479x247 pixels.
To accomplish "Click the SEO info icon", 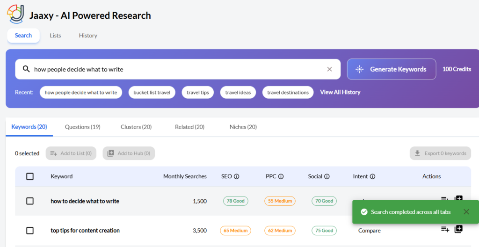I will click(x=236, y=176).
